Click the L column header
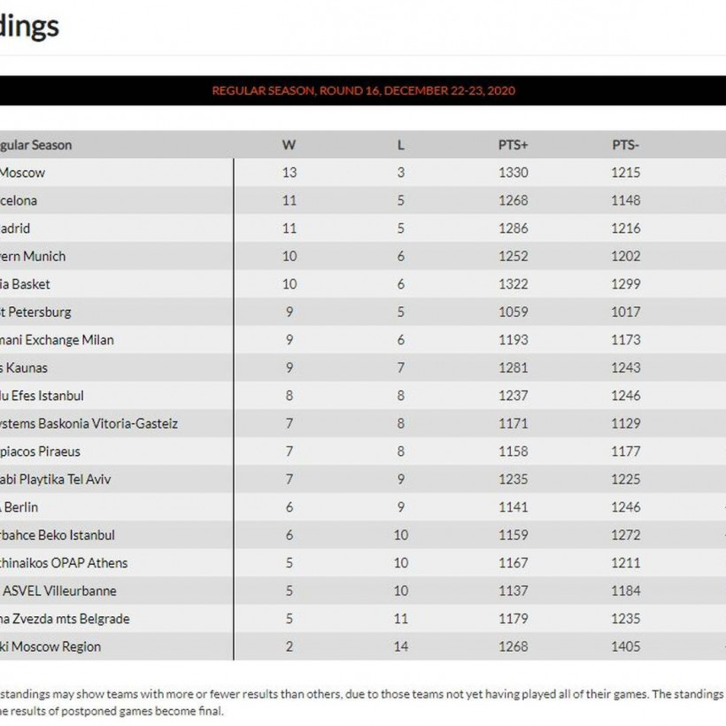The image size is (726, 726). (401, 144)
